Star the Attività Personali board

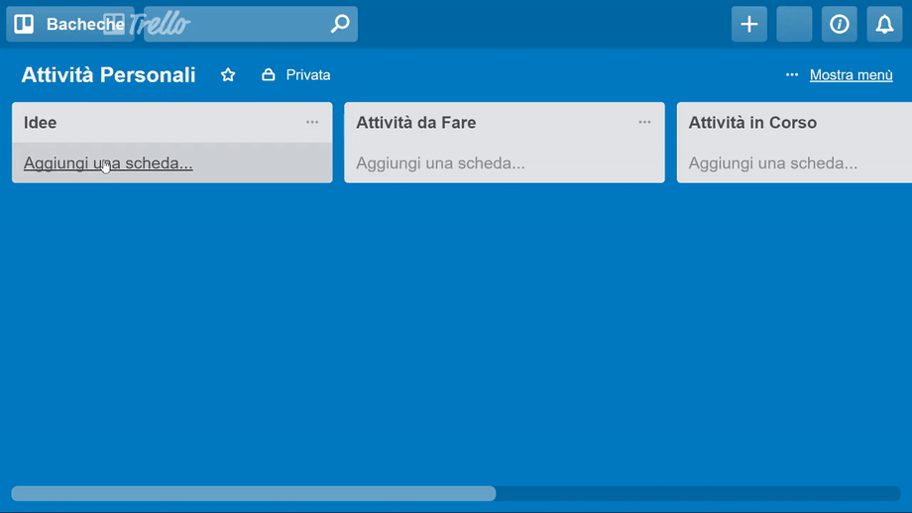tap(228, 75)
